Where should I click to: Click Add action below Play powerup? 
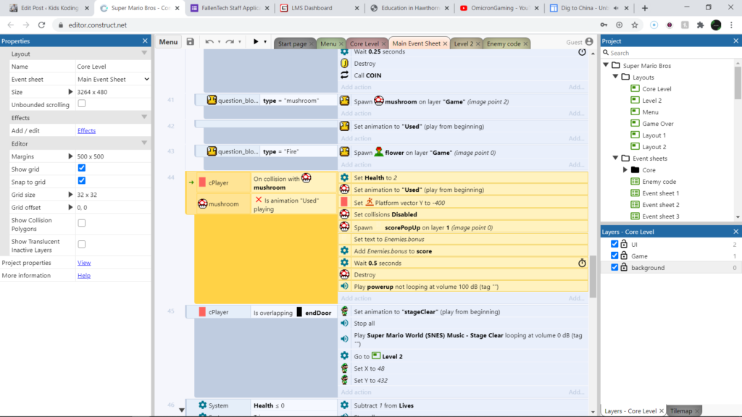(356, 298)
